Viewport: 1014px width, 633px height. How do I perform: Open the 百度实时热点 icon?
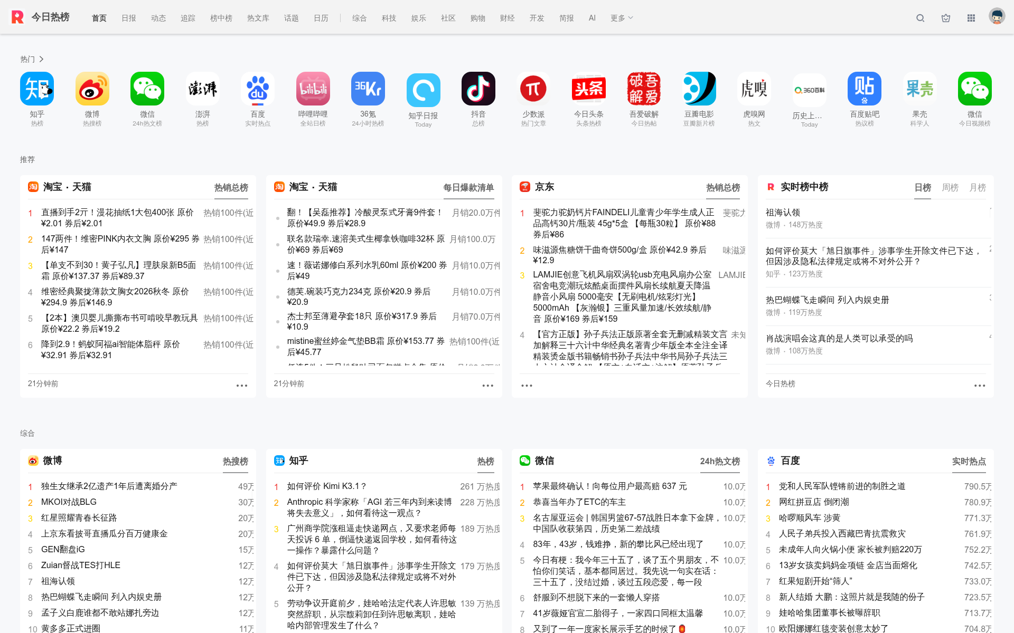click(x=258, y=89)
